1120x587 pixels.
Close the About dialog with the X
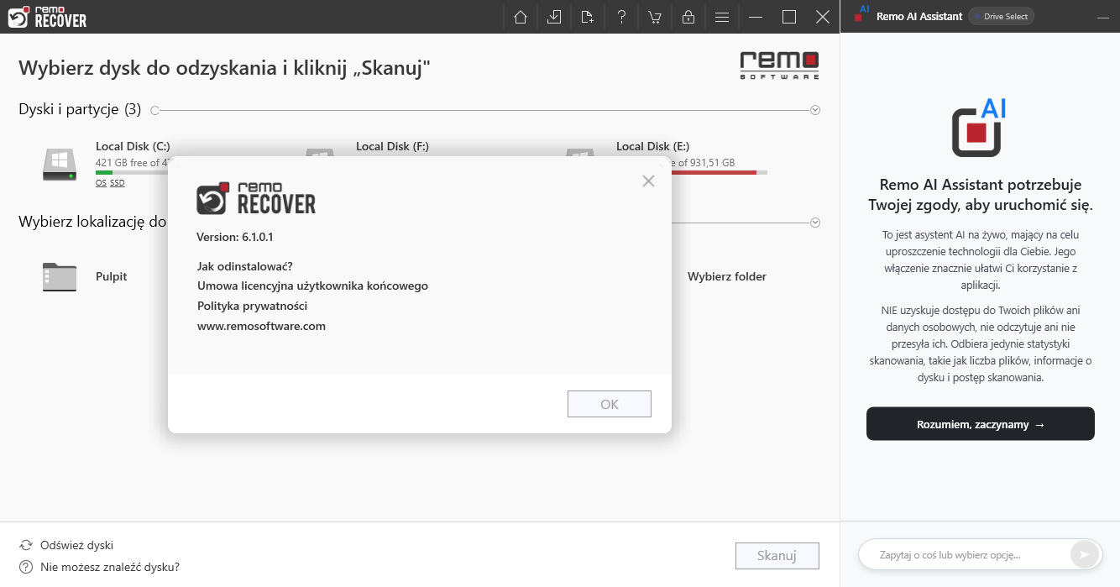click(x=648, y=181)
